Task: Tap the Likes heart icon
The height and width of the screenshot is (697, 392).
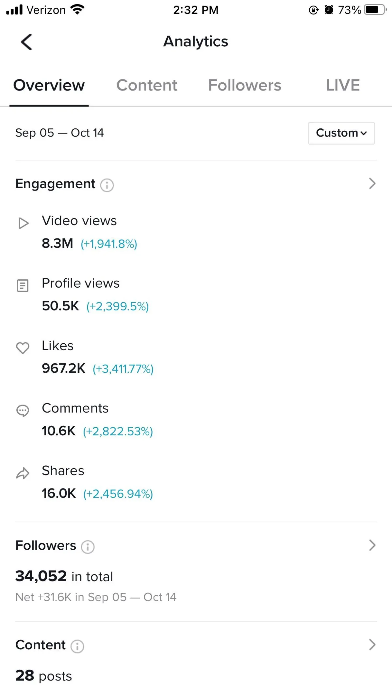Action: (23, 348)
